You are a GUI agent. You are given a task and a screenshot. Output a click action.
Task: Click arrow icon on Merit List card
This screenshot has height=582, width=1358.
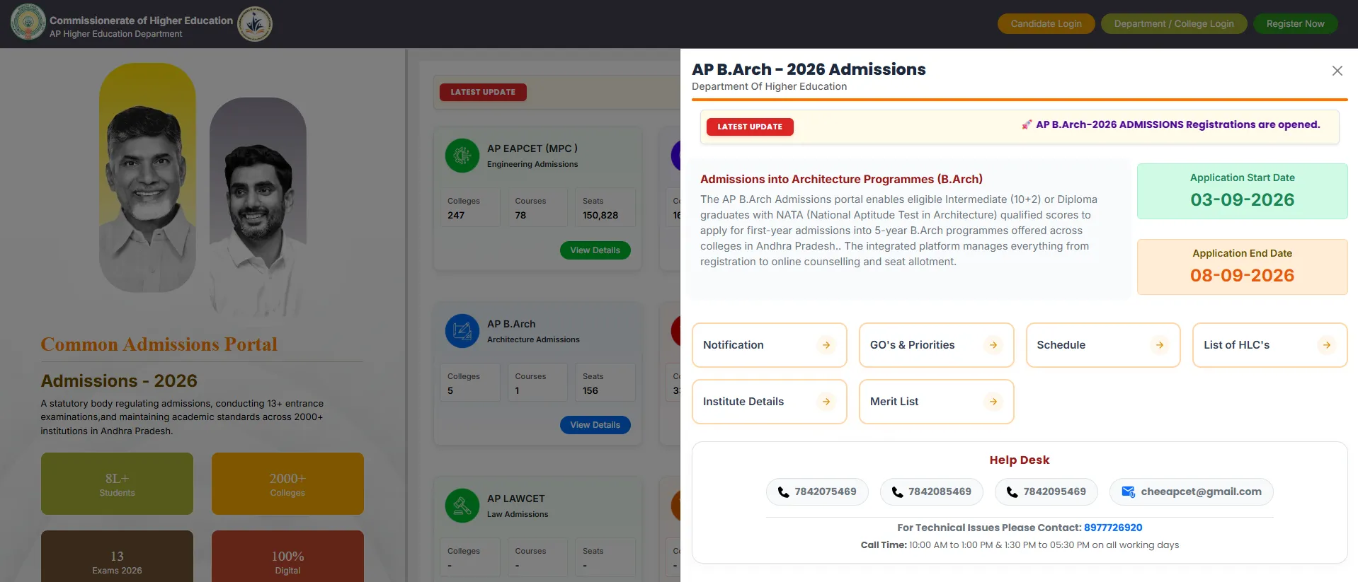(993, 402)
